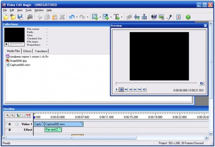
Task: Click the Preview Stop button
Action: coord(121,90)
